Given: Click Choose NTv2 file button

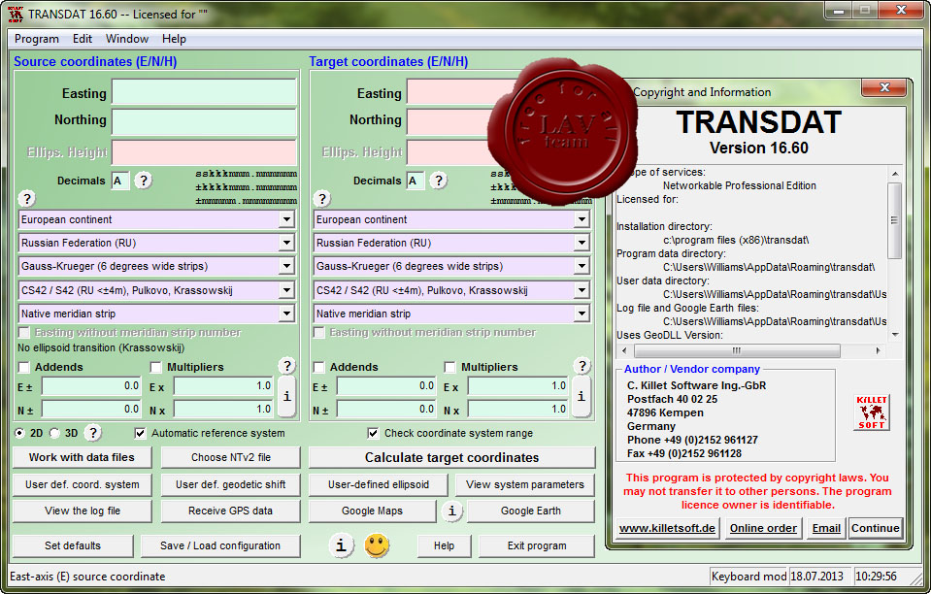Looking at the screenshot, I should pyautogui.click(x=231, y=457).
